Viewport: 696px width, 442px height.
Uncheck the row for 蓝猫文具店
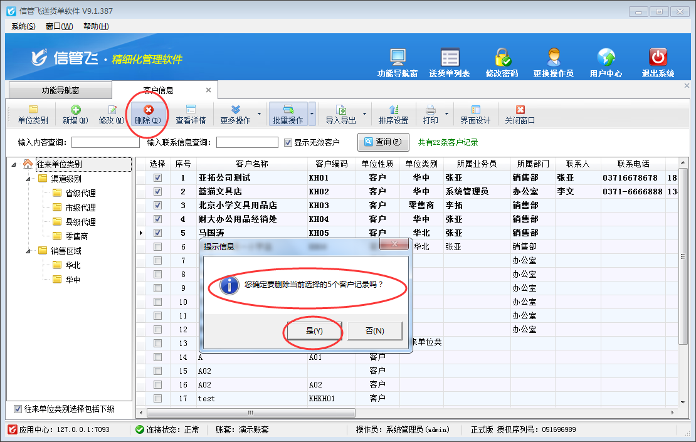pyautogui.click(x=157, y=191)
